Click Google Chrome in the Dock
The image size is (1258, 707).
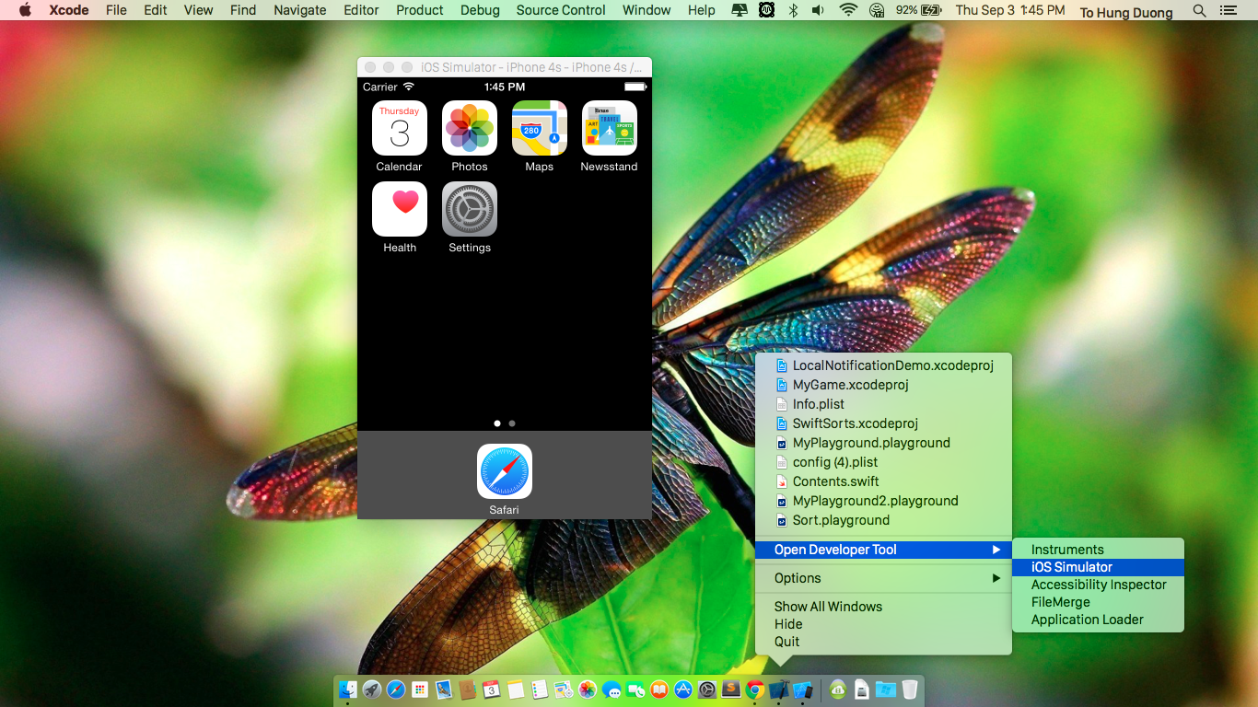coord(755,690)
